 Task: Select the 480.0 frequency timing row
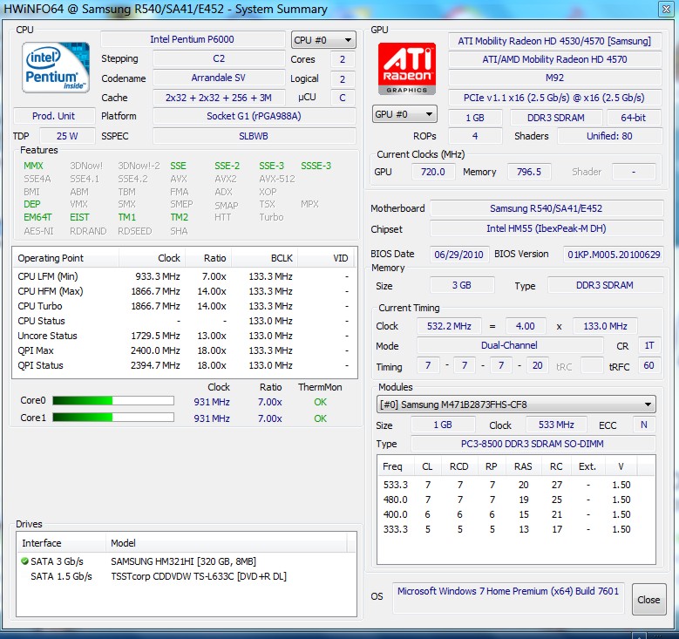point(516,500)
